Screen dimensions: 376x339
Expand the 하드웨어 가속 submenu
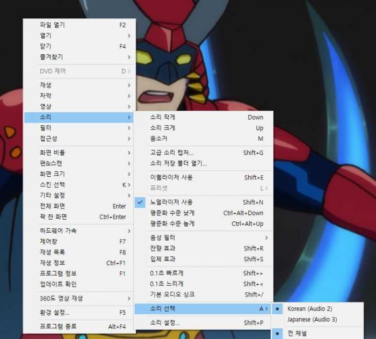click(79, 231)
